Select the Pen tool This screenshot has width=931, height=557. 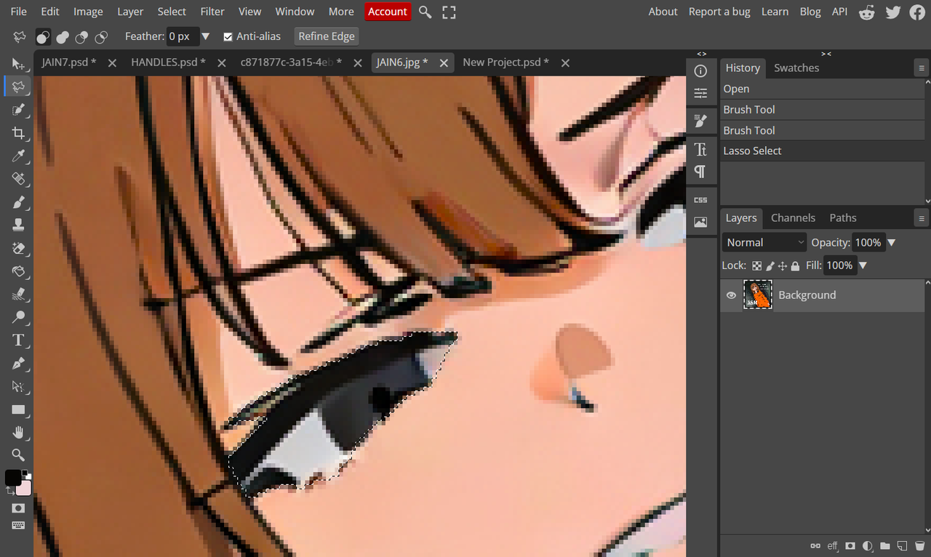18,363
